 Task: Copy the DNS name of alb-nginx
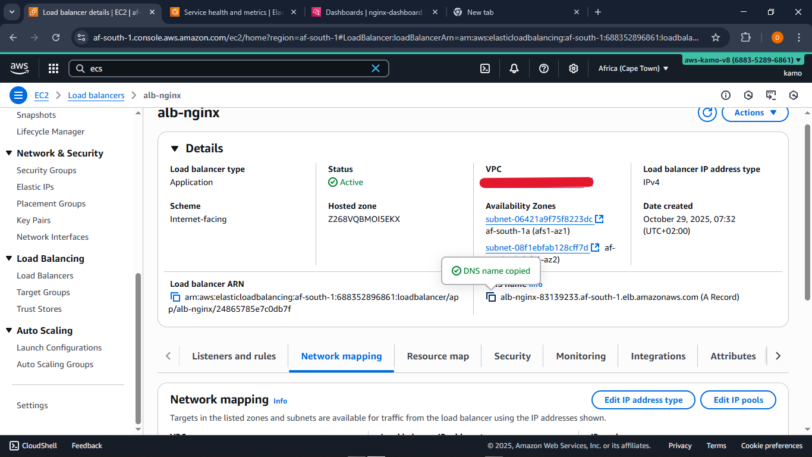(x=491, y=297)
